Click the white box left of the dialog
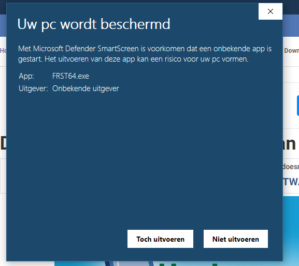 (3, 176)
